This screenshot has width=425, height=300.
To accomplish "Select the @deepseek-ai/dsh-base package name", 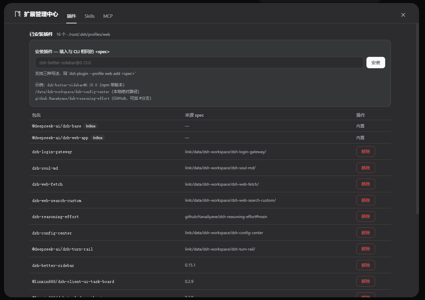I will [57, 126].
